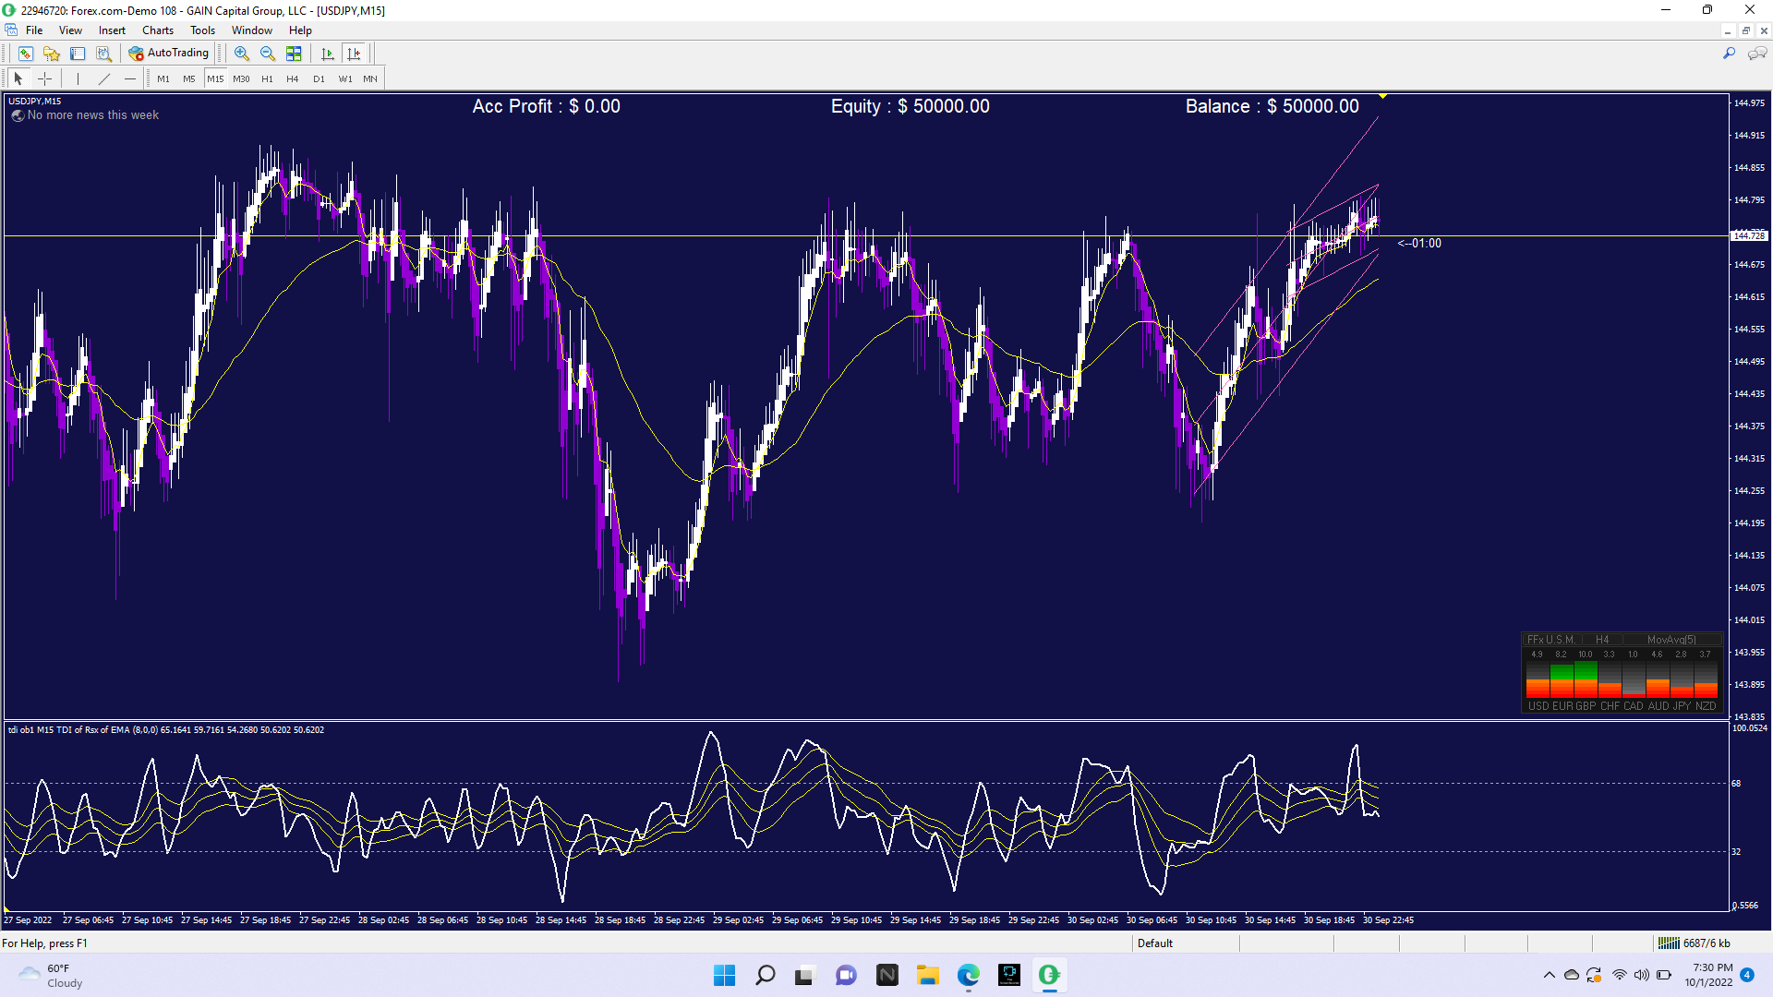This screenshot has width=1773, height=997.
Task: Tile windows with the grid icon
Action: click(294, 54)
